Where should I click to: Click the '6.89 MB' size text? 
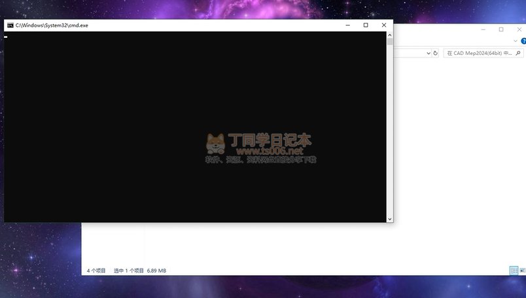click(156, 271)
